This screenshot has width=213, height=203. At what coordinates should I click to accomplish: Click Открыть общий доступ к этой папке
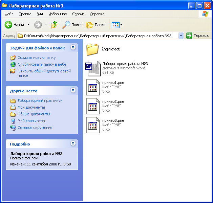point(44,73)
